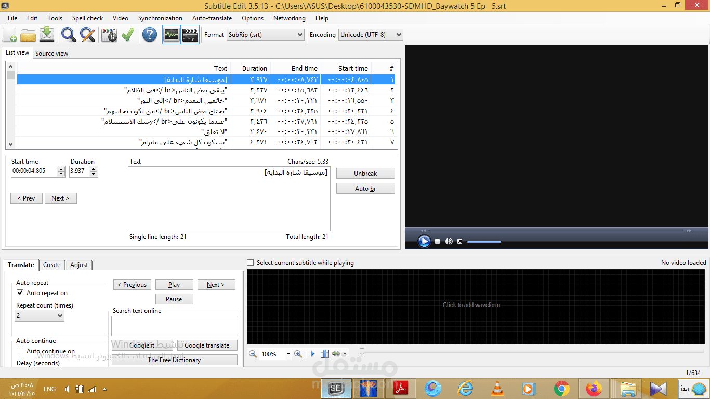Toggle the video player toolbar icon
Image resolution: width=710 pixels, height=399 pixels.
click(190, 35)
